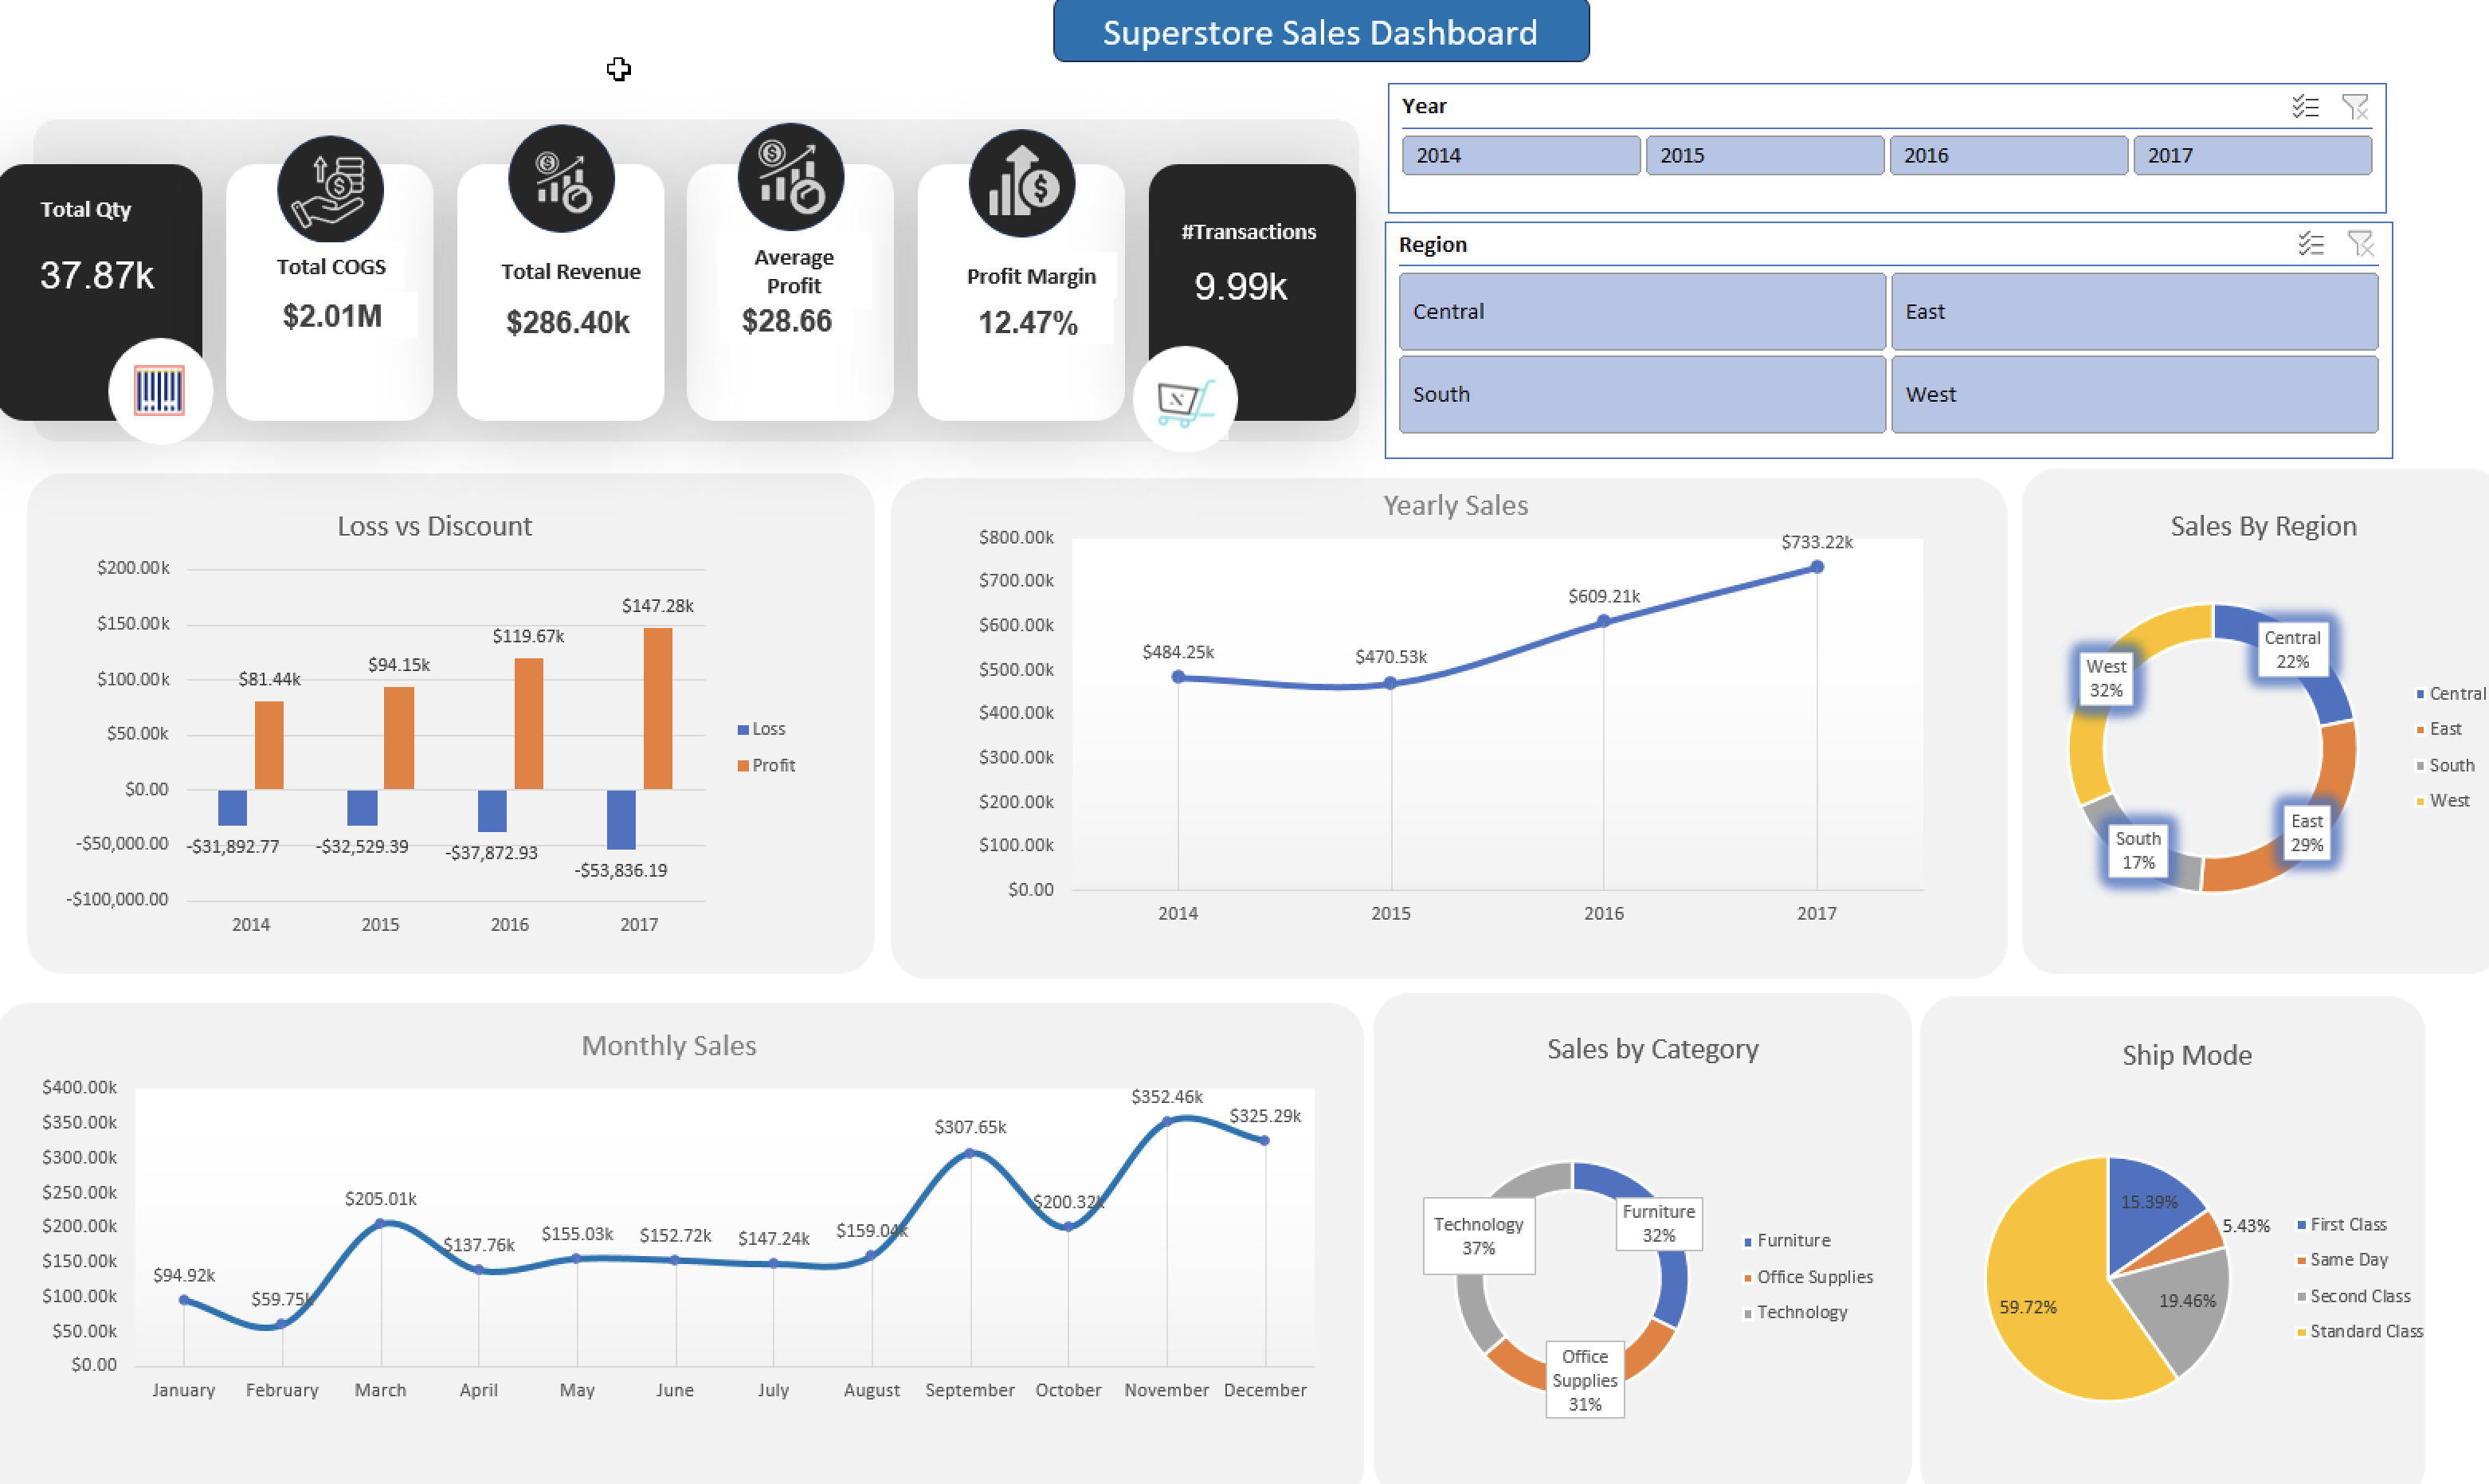Filter by West region
The width and height of the screenshot is (2489, 1484).
click(2134, 395)
